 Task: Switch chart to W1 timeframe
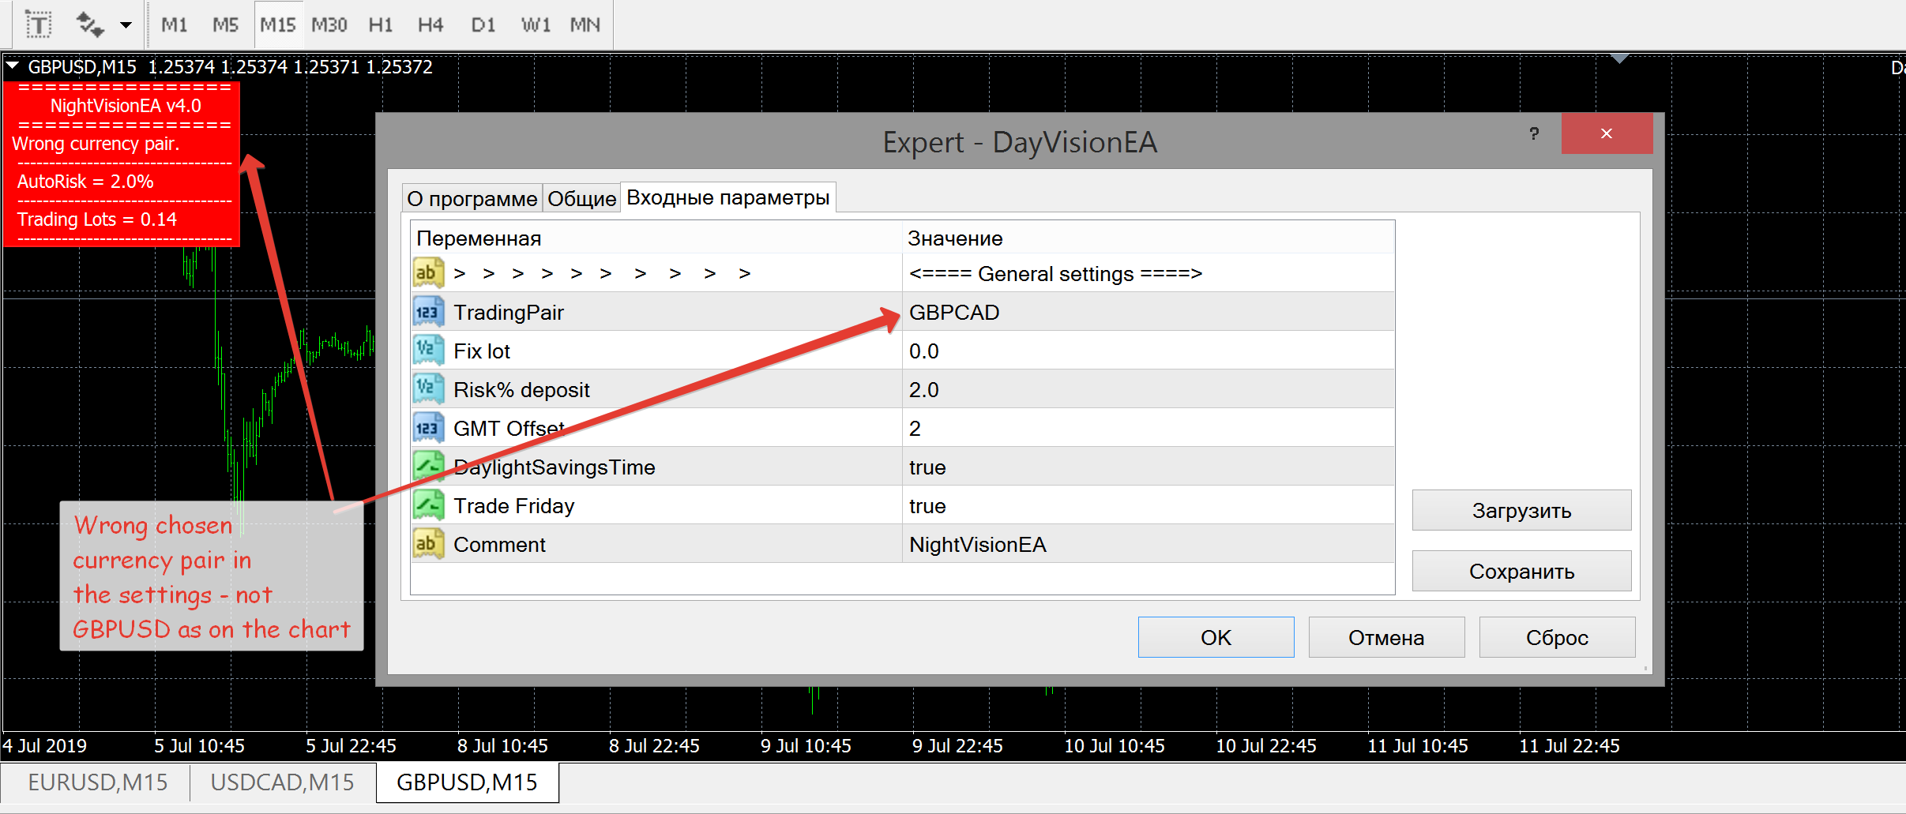coord(535,24)
